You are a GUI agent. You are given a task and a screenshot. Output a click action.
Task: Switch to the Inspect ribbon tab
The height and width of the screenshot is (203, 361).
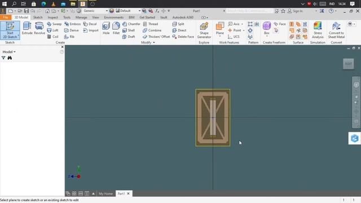coord(52,17)
